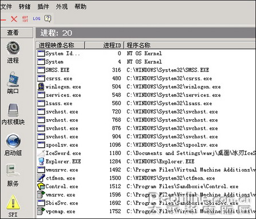This screenshot has width=256, height=219.
Task: Select svchost.exe row with PID 720
Action: (x=146, y=112)
